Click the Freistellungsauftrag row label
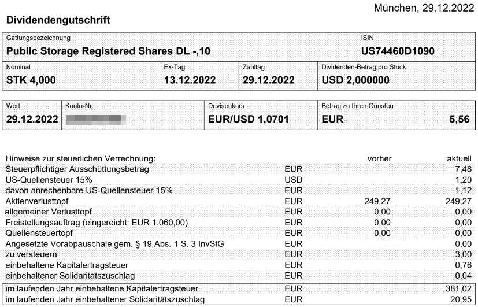The width and height of the screenshot is (478, 307). point(97,223)
